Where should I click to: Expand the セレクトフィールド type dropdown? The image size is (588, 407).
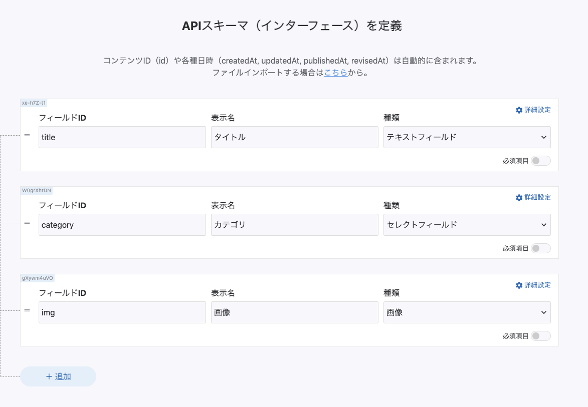467,225
